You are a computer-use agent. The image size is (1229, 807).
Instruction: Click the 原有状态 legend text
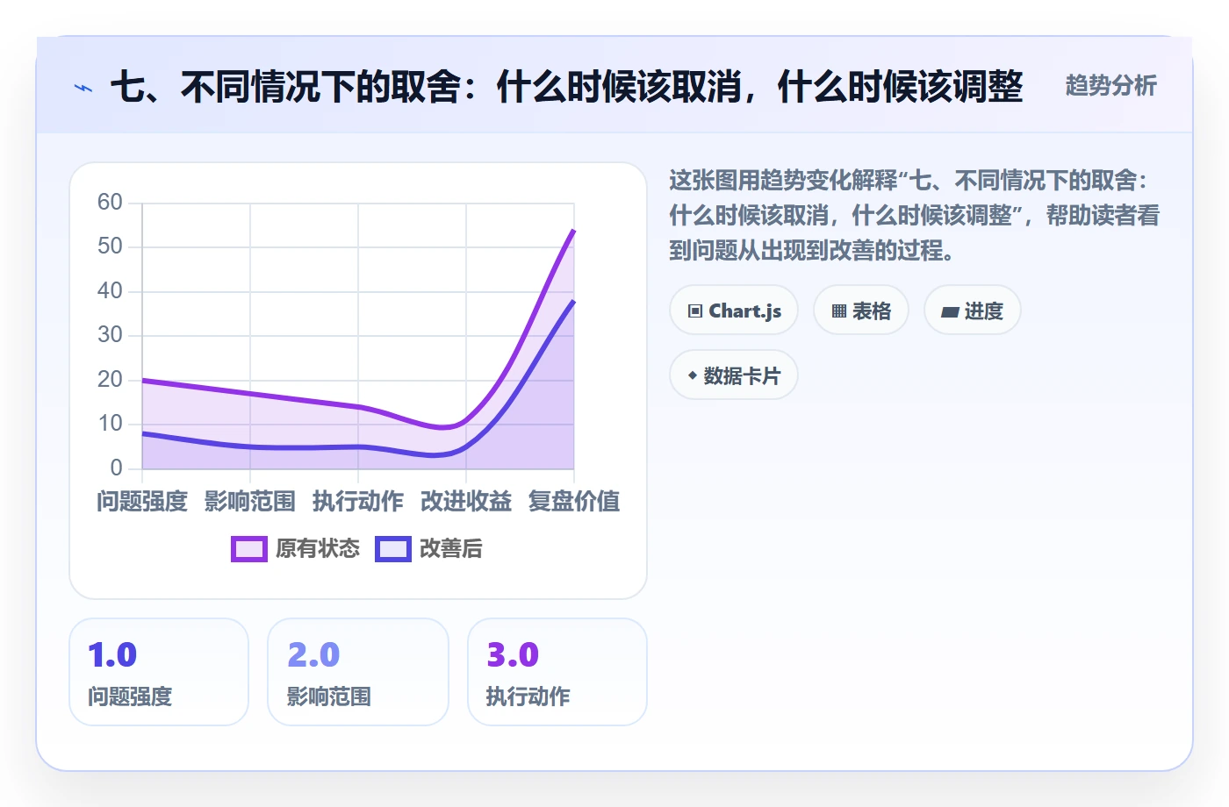pos(317,549)
